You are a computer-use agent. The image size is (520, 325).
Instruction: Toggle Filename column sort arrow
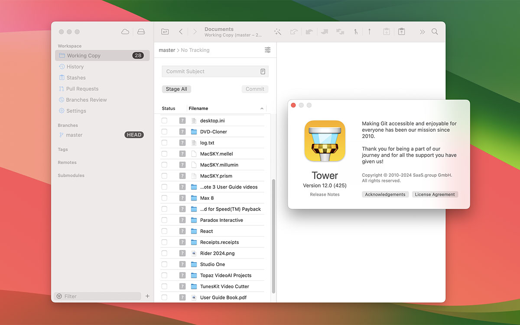pos(262,108)
